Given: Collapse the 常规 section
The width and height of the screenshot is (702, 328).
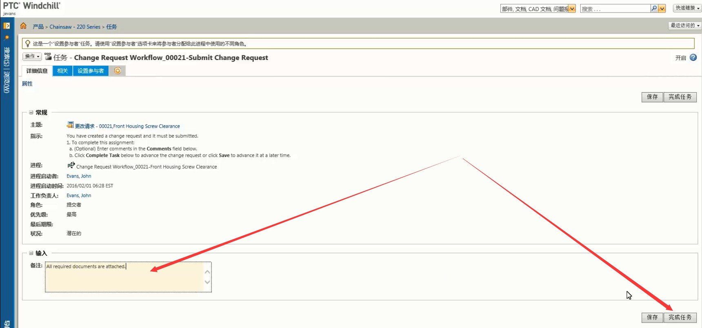Looking at the screenshot, I should [x=31, y=112].
